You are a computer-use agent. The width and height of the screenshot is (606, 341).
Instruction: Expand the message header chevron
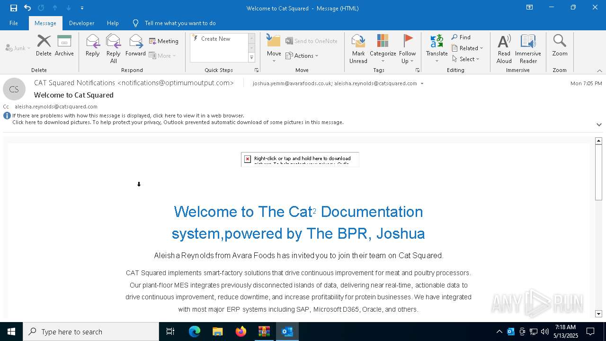click(x=599, y=125)
